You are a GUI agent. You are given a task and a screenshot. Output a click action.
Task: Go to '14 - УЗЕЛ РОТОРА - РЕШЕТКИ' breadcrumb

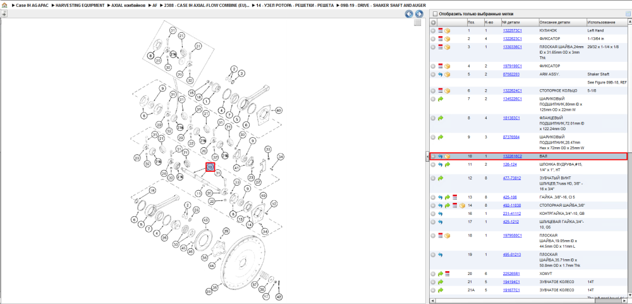(x=295, y=6)
